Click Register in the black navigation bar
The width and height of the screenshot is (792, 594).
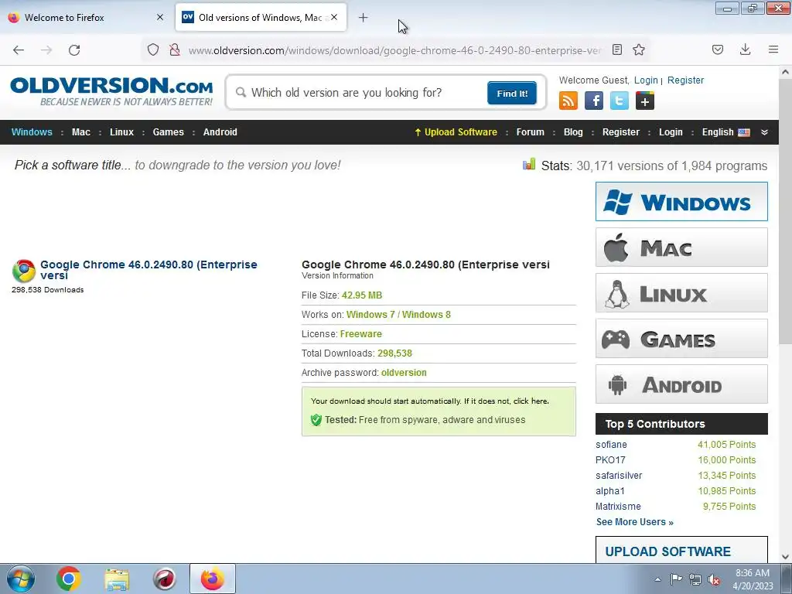click(x=621, y=132)
